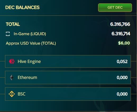Click the In-Game (LIQUID) label

pos(30,34)
